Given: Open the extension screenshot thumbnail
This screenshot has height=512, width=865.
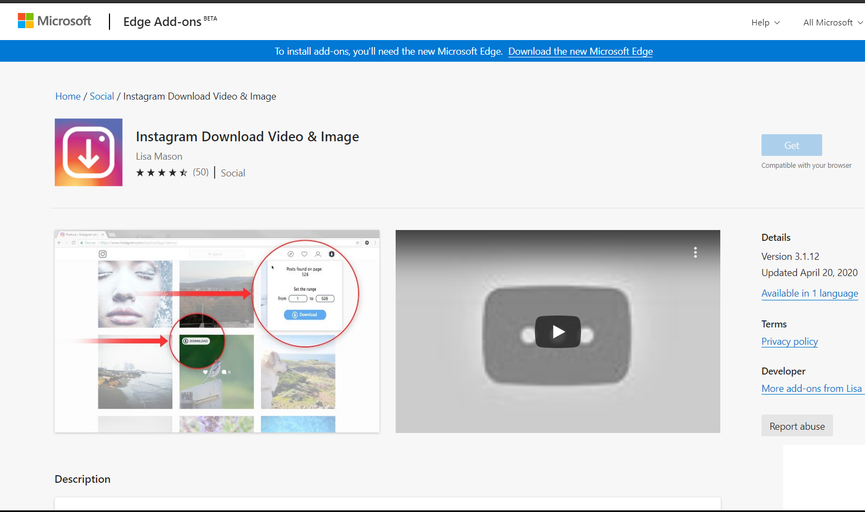Looking at the screenshot, I should pyautogui.click(x=217, y=331).
